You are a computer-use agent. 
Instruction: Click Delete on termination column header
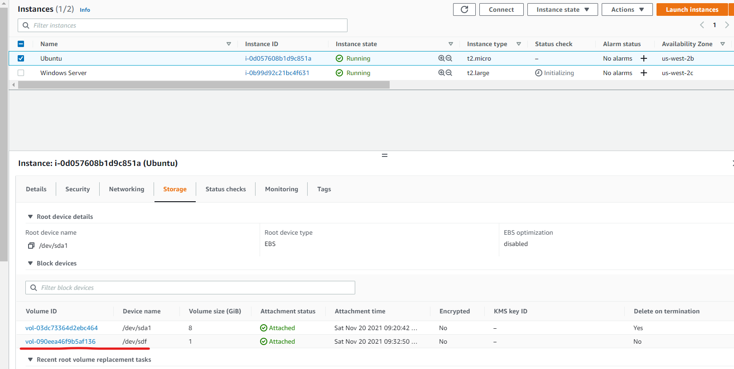click(666, 311)
